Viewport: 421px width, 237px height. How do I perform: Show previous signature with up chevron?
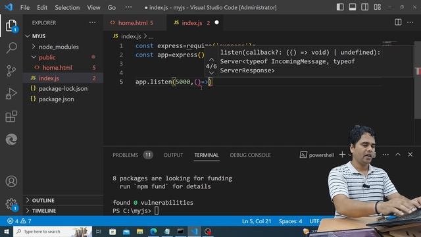(212, 59)
